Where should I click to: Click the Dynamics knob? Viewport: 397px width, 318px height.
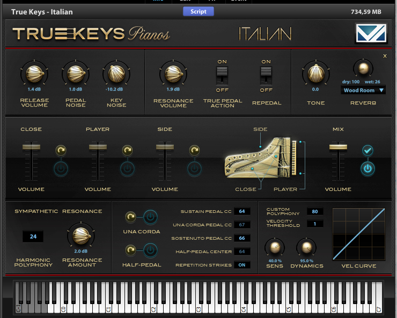pos(306,247)
